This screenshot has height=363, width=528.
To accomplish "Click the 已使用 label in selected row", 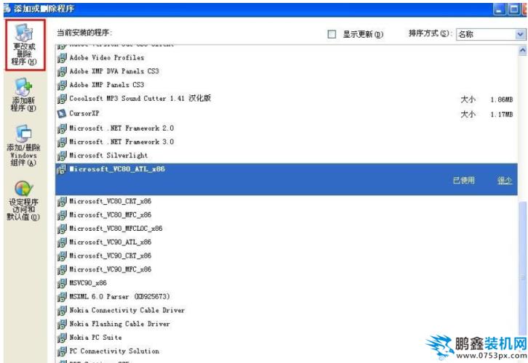I will [x=464, y=181].
